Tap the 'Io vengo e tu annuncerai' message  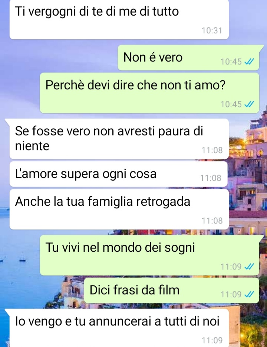(x=119, y=328)
